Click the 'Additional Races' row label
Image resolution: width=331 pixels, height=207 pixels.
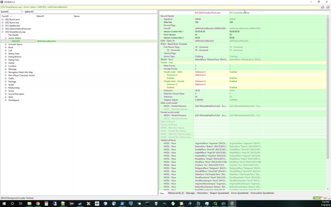point(168,140)
